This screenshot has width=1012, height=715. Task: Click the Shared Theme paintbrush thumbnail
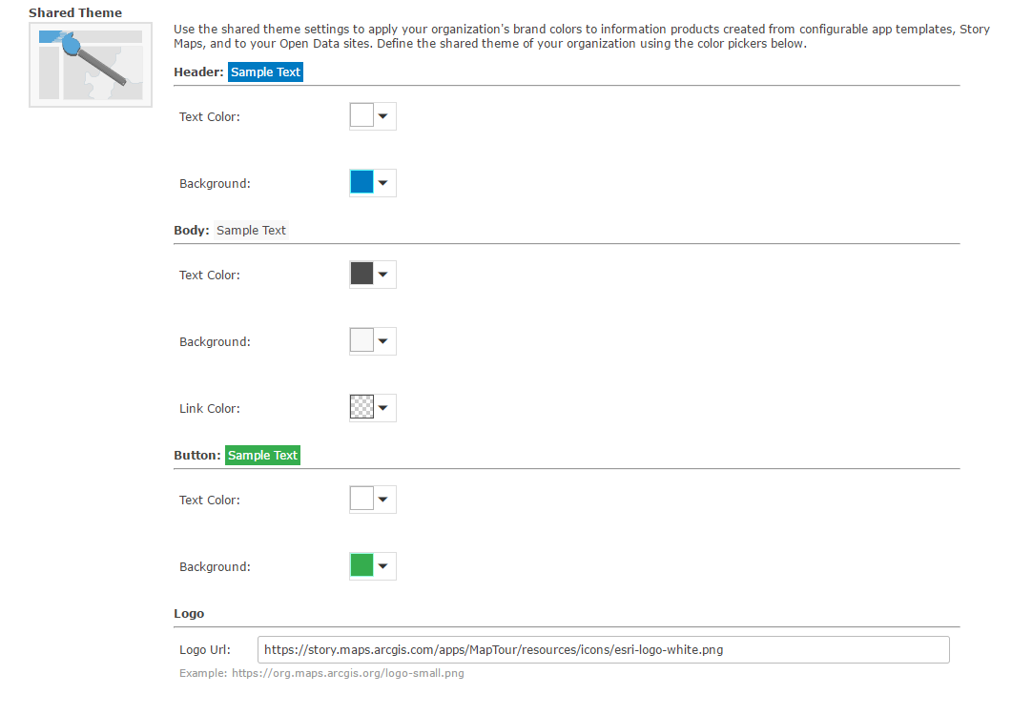click(91, 65)
